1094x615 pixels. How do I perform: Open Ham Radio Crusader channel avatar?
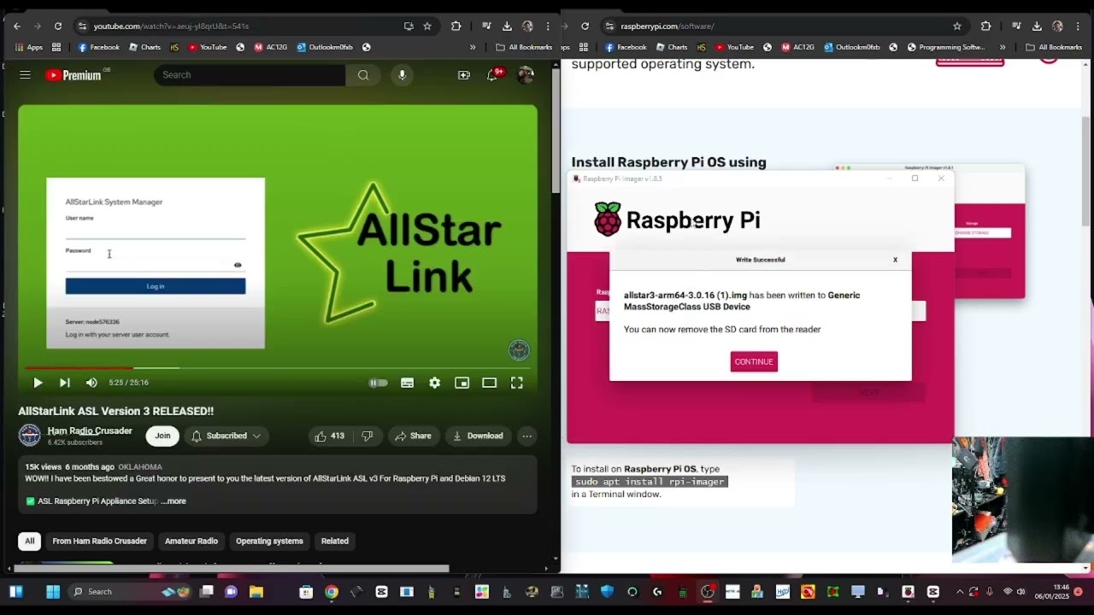30,436
